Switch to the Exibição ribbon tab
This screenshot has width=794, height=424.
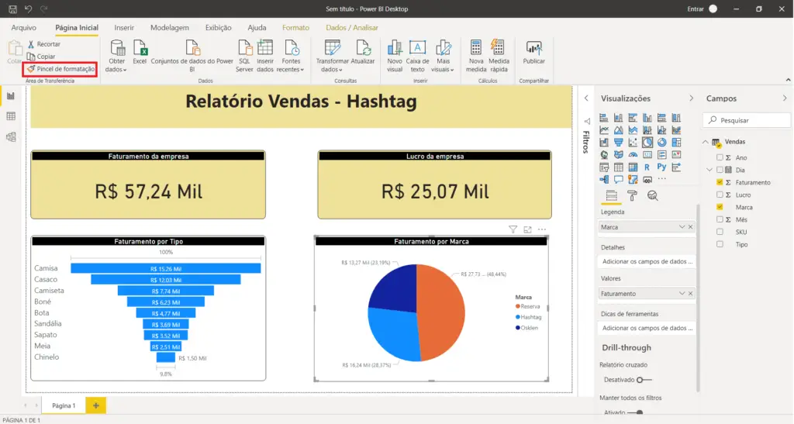(218, 28)
